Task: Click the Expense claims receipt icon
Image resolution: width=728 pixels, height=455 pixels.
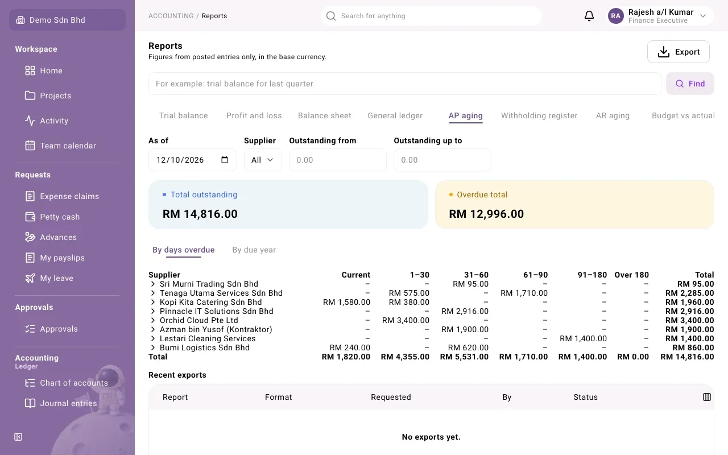Action: (30, 196)
